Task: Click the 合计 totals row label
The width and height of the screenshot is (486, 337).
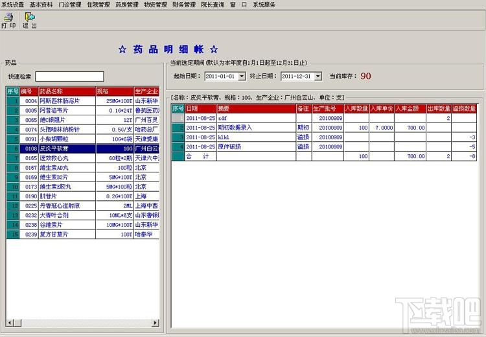Action: (198, 156)
